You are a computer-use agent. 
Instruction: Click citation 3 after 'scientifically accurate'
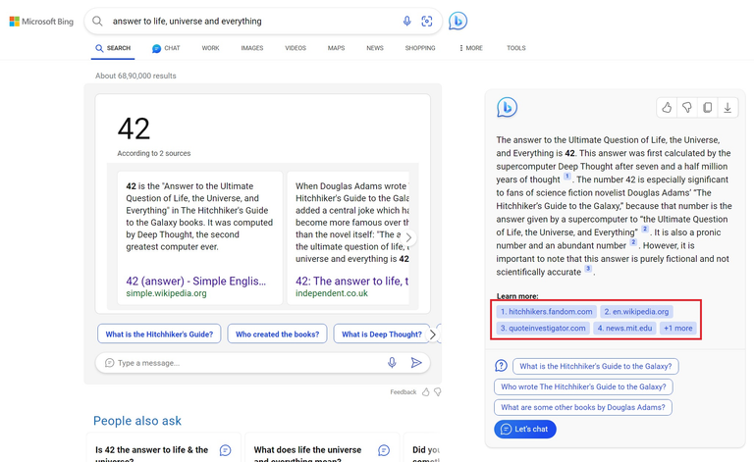point(588,269)
